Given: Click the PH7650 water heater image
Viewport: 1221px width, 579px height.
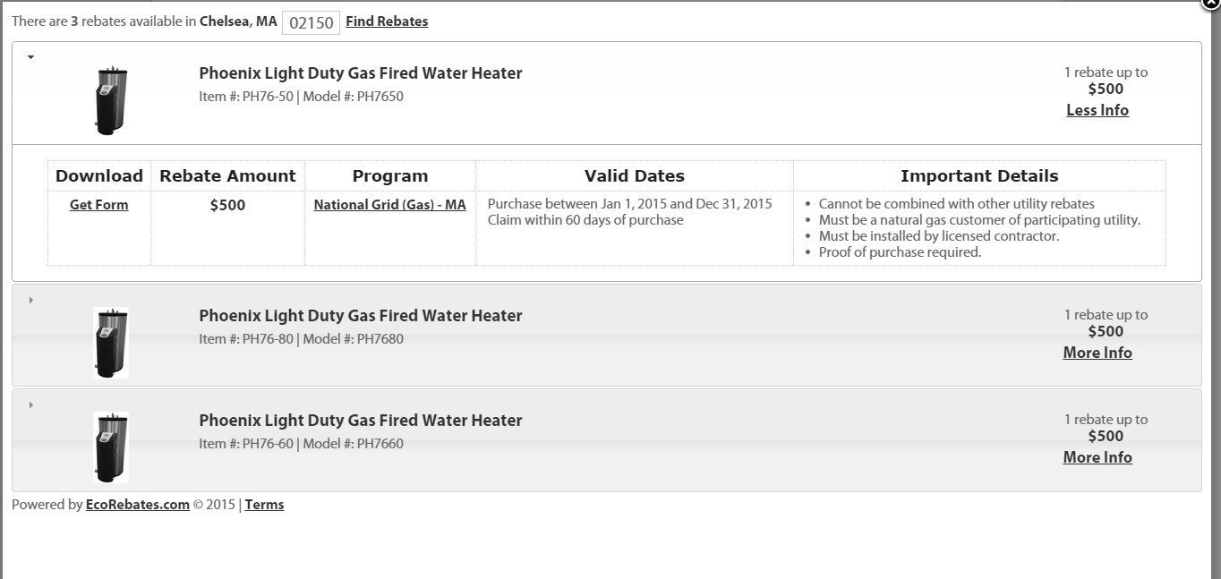Looking at the screenshot, I should (111, 101).
